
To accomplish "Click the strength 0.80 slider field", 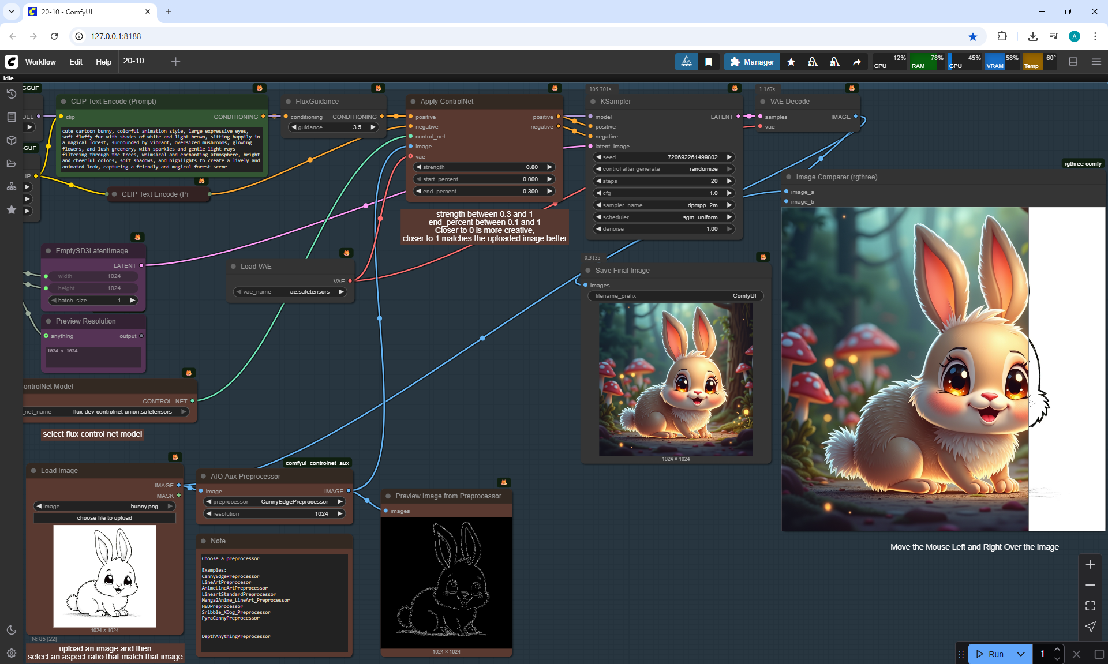I will point(484,167).
